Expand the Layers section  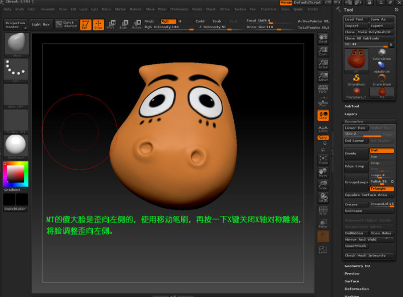point(351,114)
